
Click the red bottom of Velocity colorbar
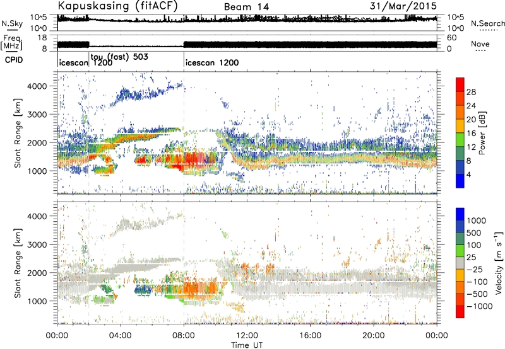(460, 312)
